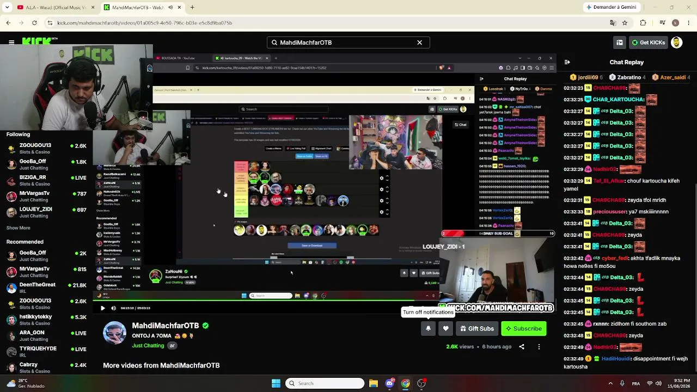The height and width of the screenshot is (392, 697).
Task: Open the Kick sidebar hamburger menu
Action: click(x=11, y=42)
